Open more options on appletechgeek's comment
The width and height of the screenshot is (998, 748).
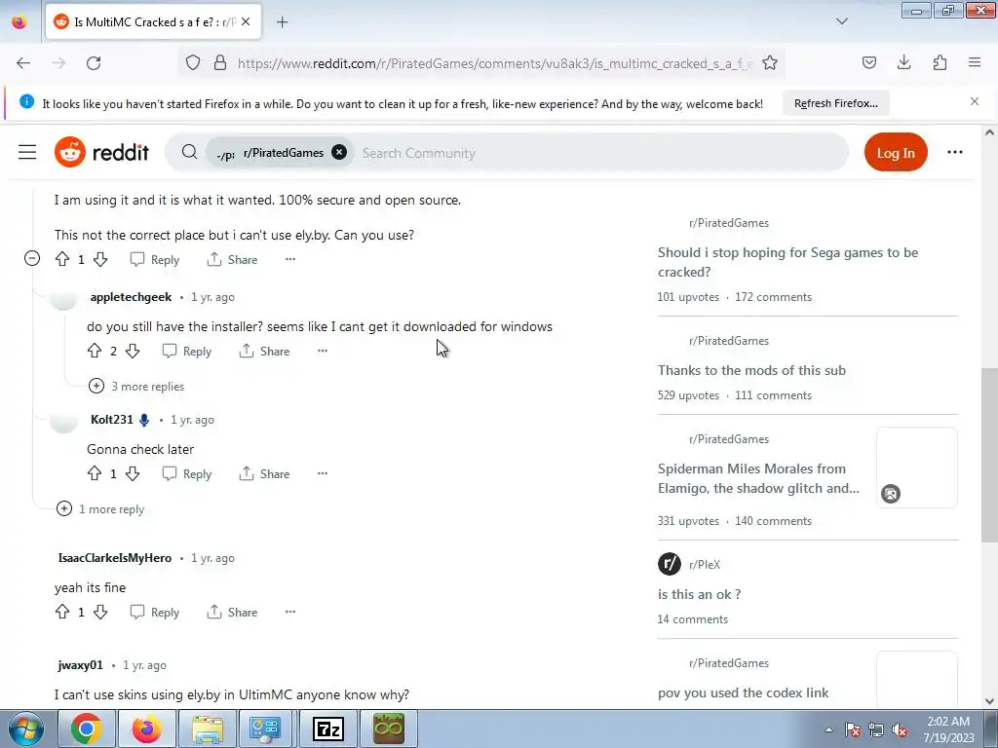tap(323, 351)
